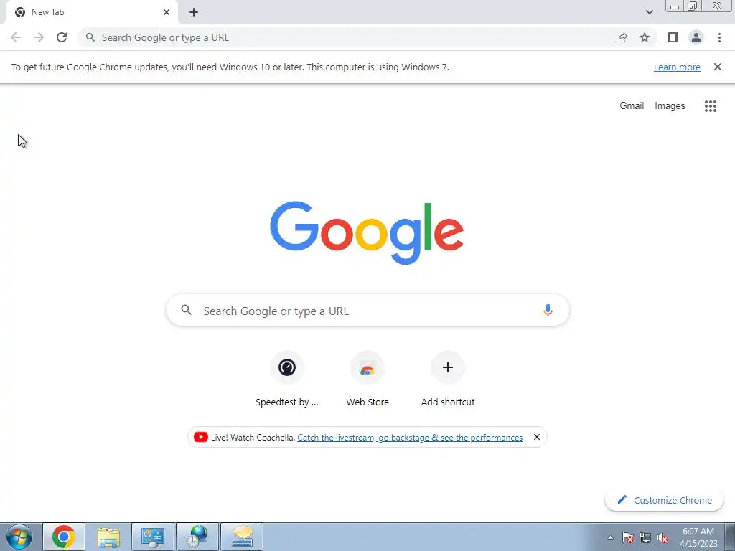Click the browser Forward arrow

[39, 37]
